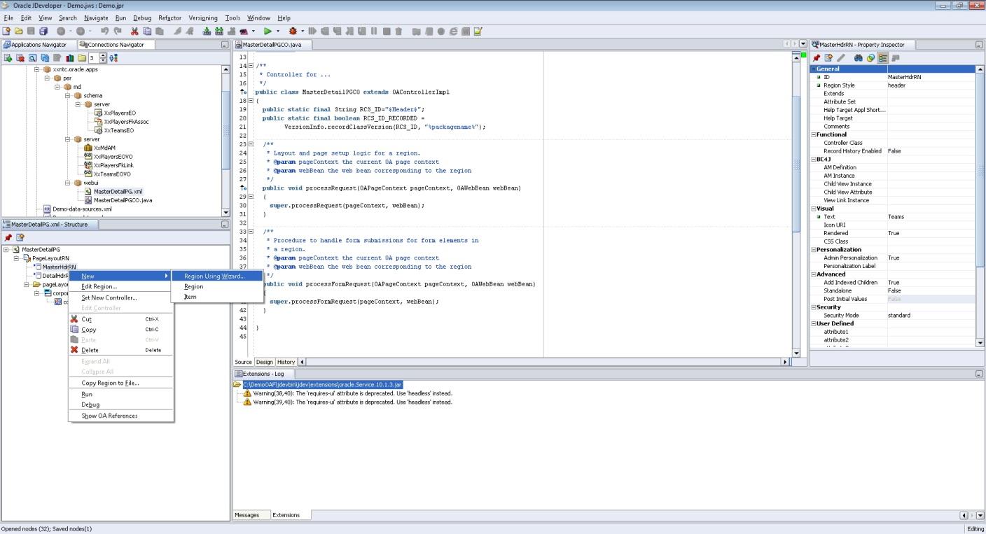Minimize the Property Inspector panel

coord(979,45)
